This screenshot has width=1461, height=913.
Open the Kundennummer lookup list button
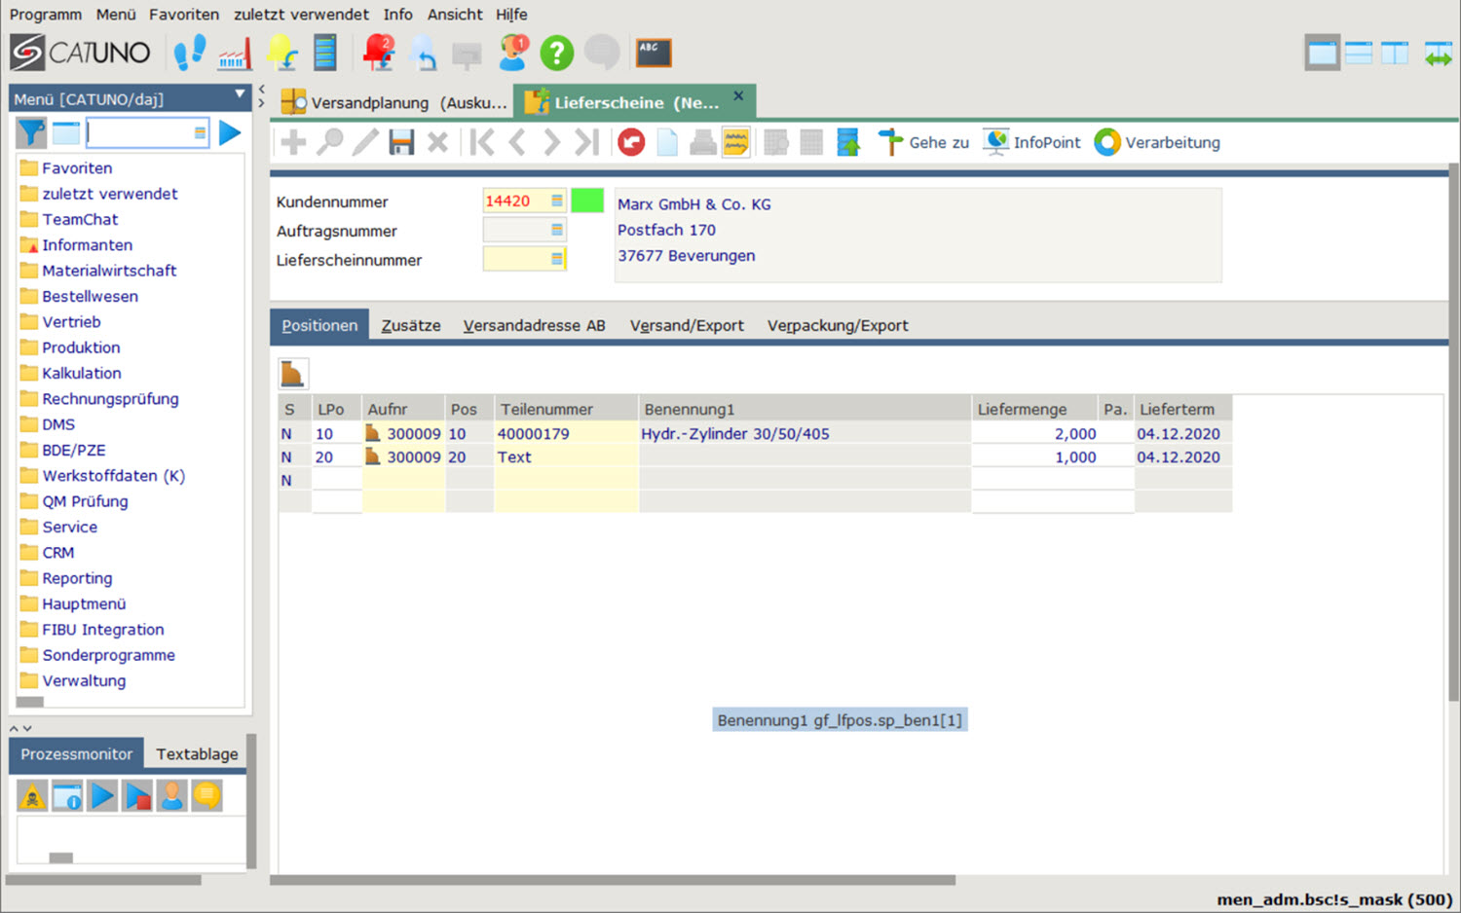557,201
